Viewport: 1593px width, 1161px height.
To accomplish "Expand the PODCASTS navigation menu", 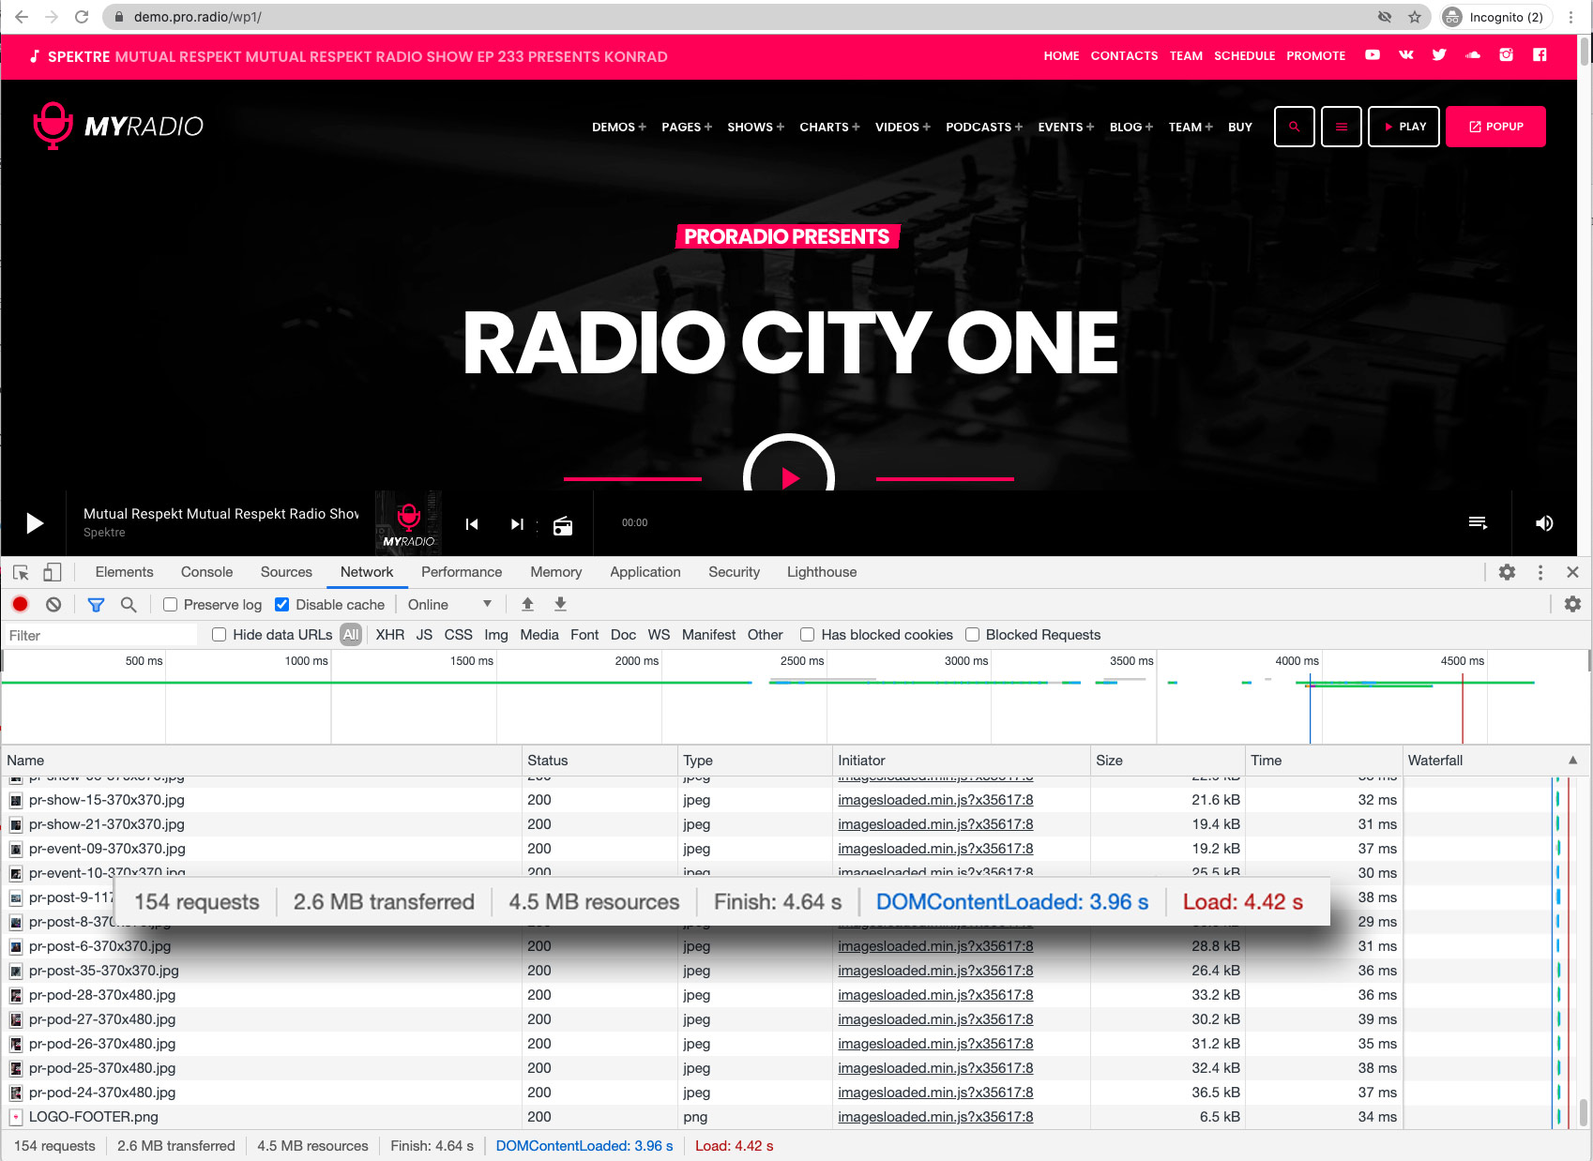I will click(983, 128).
